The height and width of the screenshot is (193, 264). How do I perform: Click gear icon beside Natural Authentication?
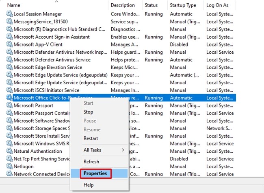pos(9,151)
